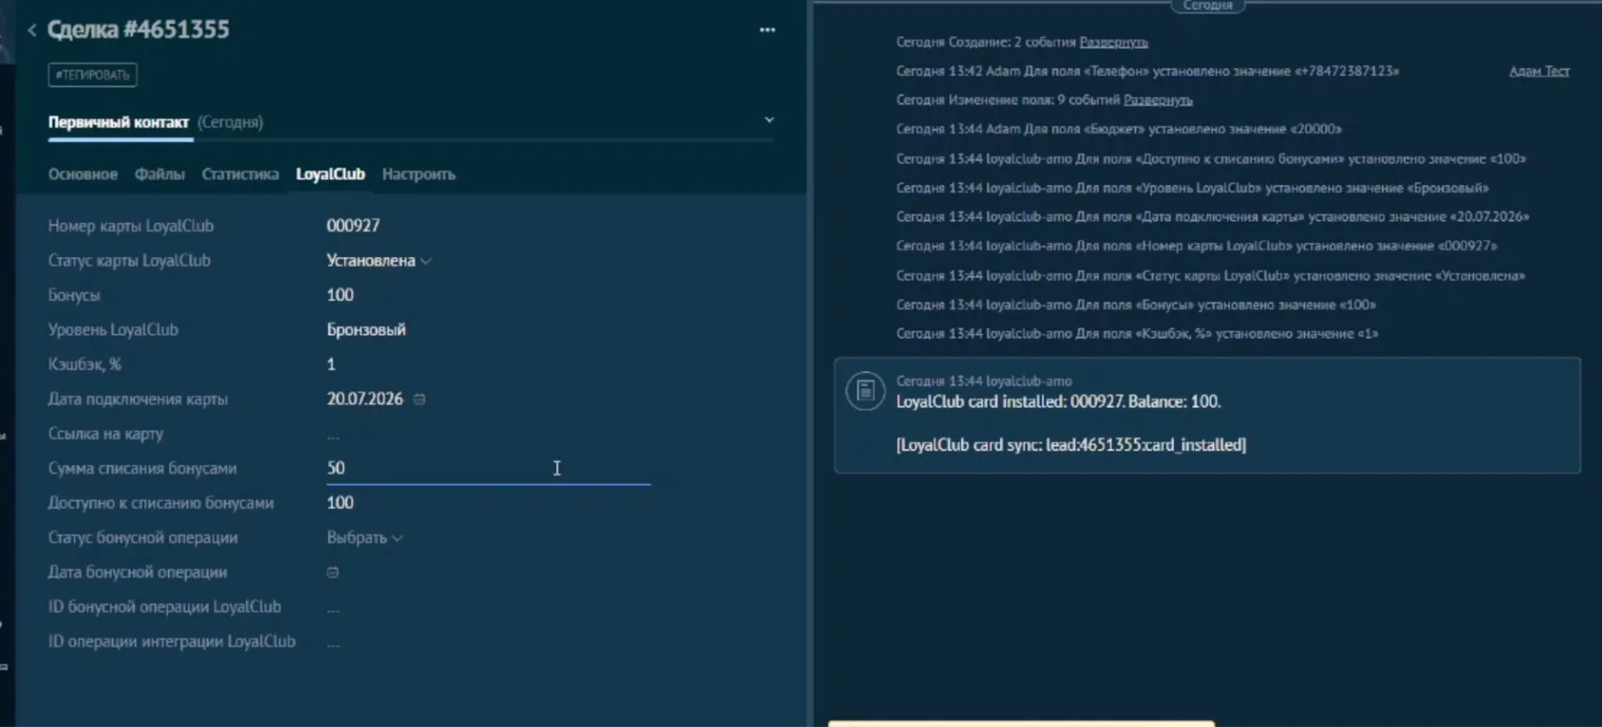Click the log entry setting Бюджет to 20000
Viewport: 1602px width, 727px height.
pyautogui.click(x=1119, y=129)
